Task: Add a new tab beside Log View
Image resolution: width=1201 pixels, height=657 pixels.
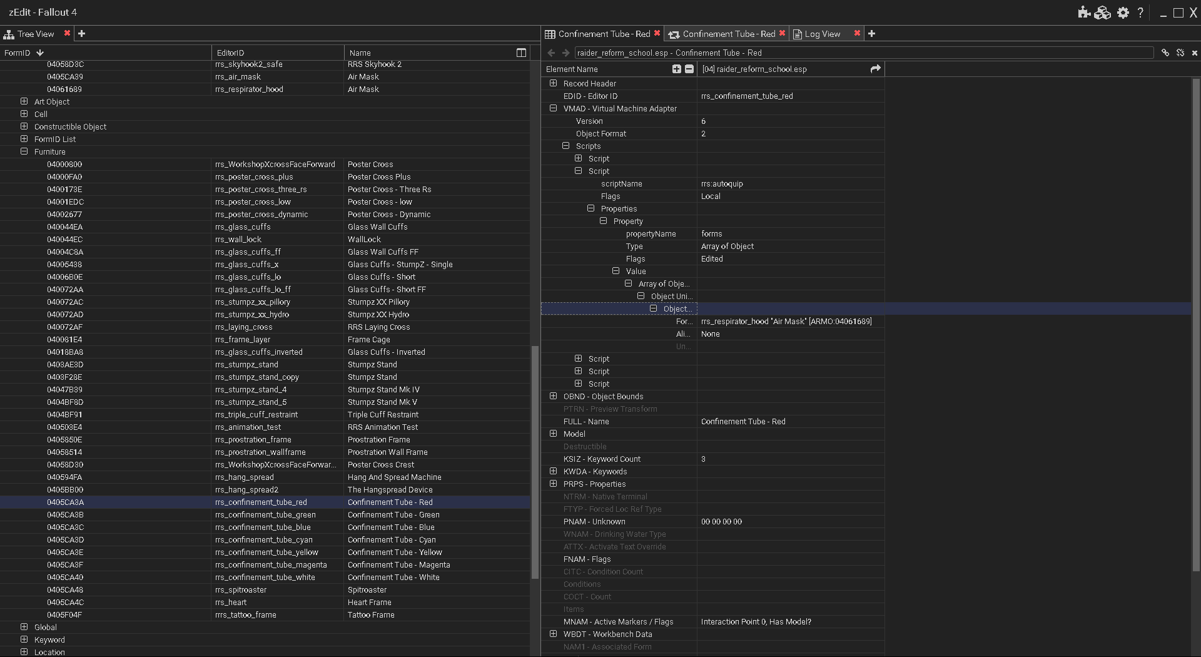Action: [x=872, y=34]
